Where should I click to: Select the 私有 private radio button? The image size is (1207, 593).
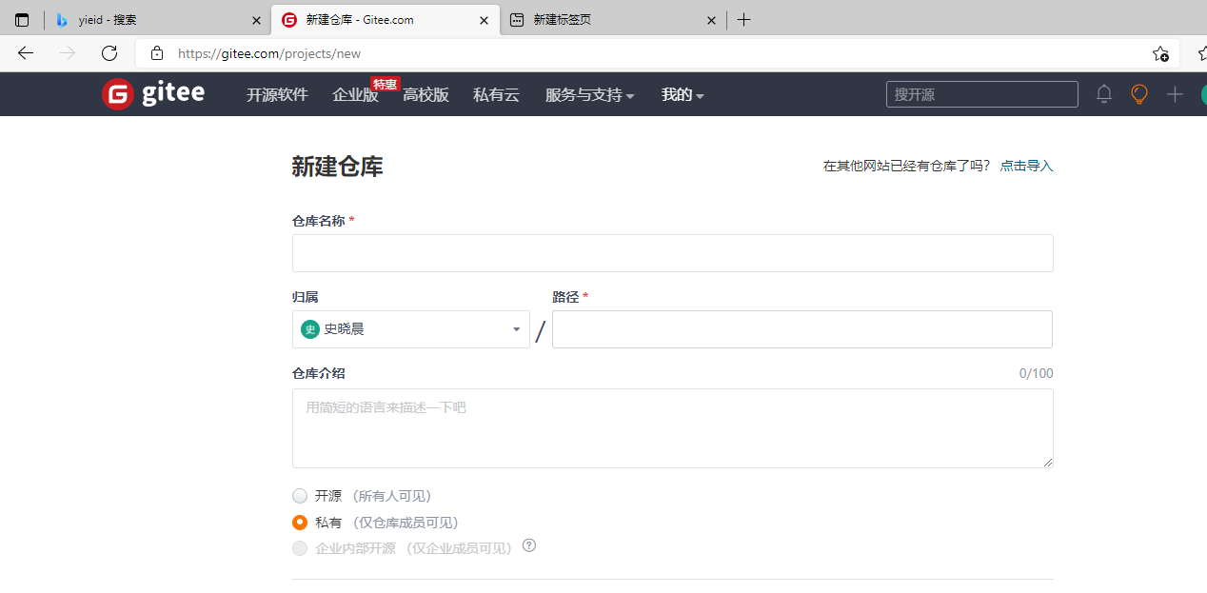click(300, 523)
